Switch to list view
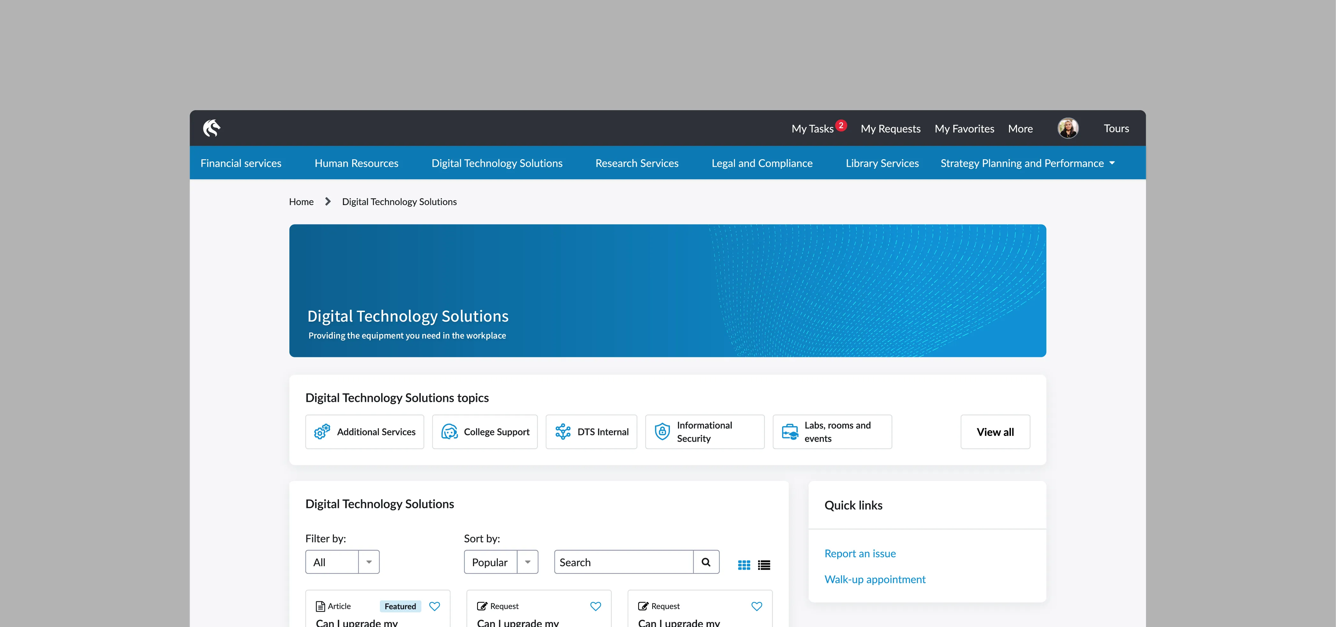Viewport: 1336px width, 627px height. pos(764,565)
